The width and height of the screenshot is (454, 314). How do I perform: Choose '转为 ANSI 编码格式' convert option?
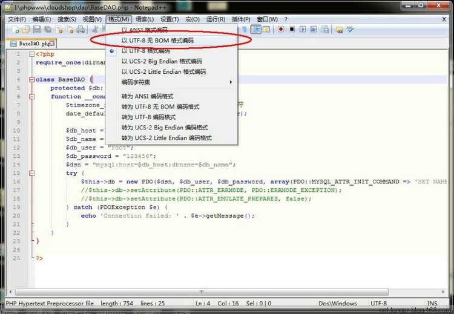click(147, 96)
